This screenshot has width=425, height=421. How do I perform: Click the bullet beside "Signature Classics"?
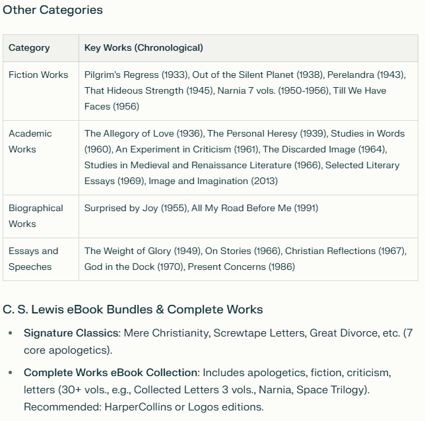(10, 334)
